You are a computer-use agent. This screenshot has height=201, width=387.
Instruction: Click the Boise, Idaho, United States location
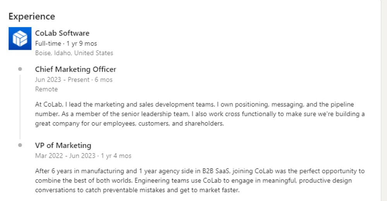(74, 53)
